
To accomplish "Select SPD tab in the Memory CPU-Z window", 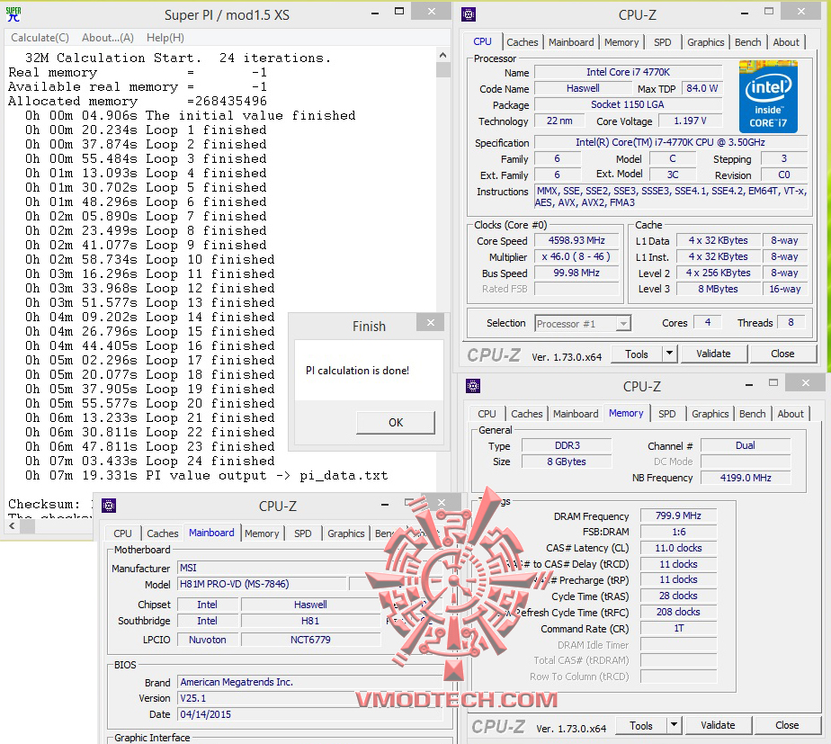I will 666,414.
